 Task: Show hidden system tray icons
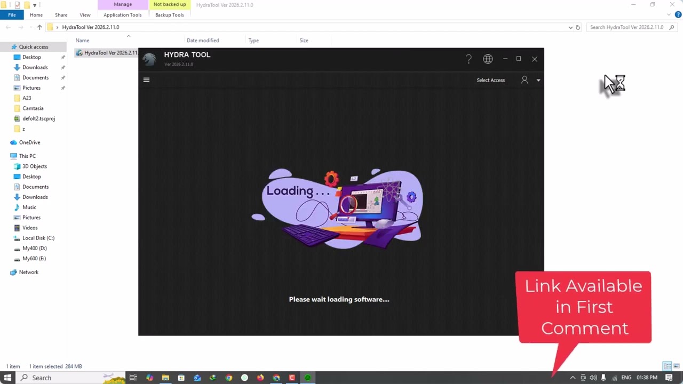[573, 378]
